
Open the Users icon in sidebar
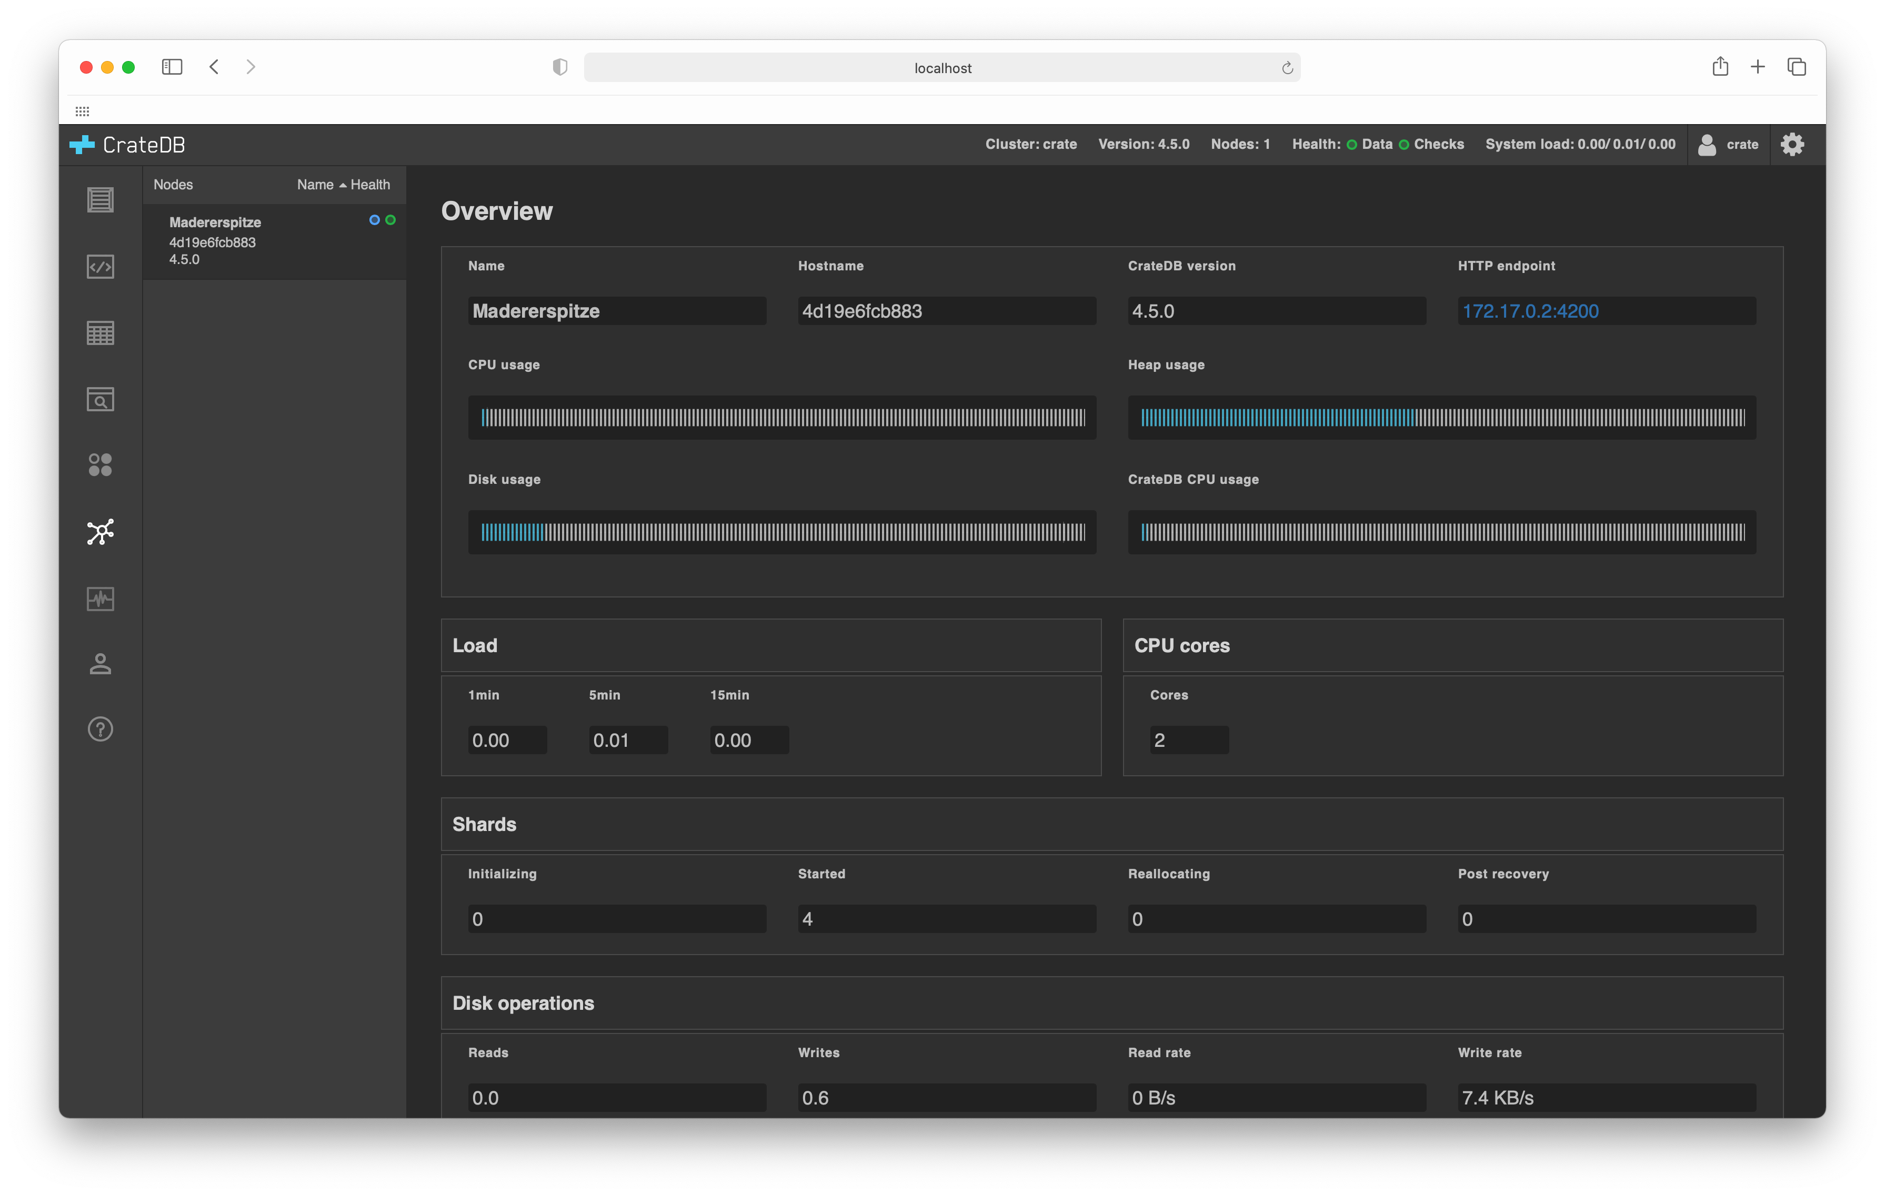tap(100, 664)
